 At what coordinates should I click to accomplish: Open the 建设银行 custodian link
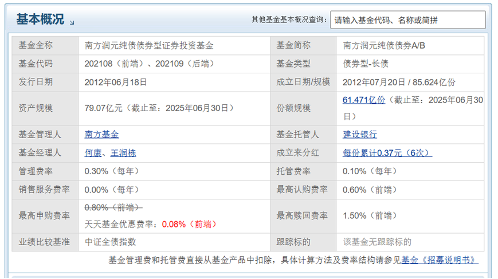pos(360,135)
